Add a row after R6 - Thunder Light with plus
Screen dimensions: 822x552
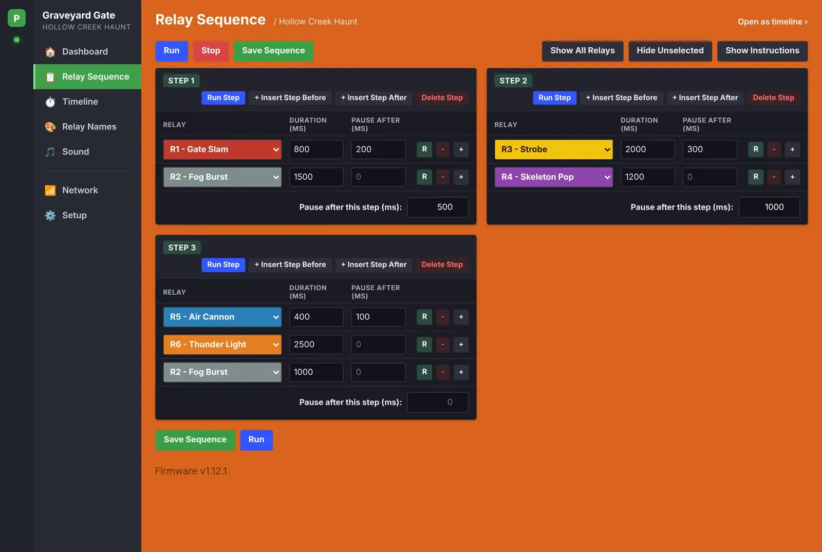point(461,345)
